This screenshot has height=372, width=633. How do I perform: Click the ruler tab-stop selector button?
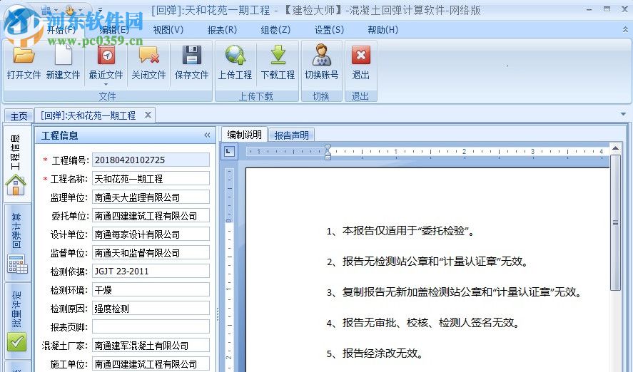click(229, 152)
